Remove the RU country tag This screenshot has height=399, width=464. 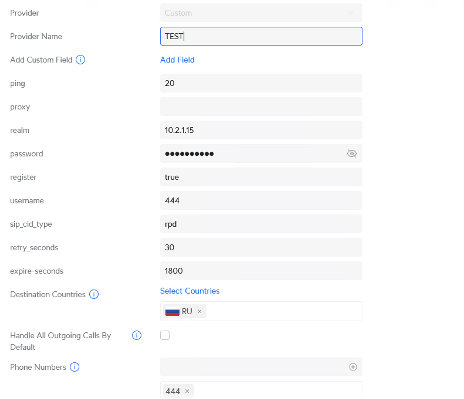[x=199, y=311]
